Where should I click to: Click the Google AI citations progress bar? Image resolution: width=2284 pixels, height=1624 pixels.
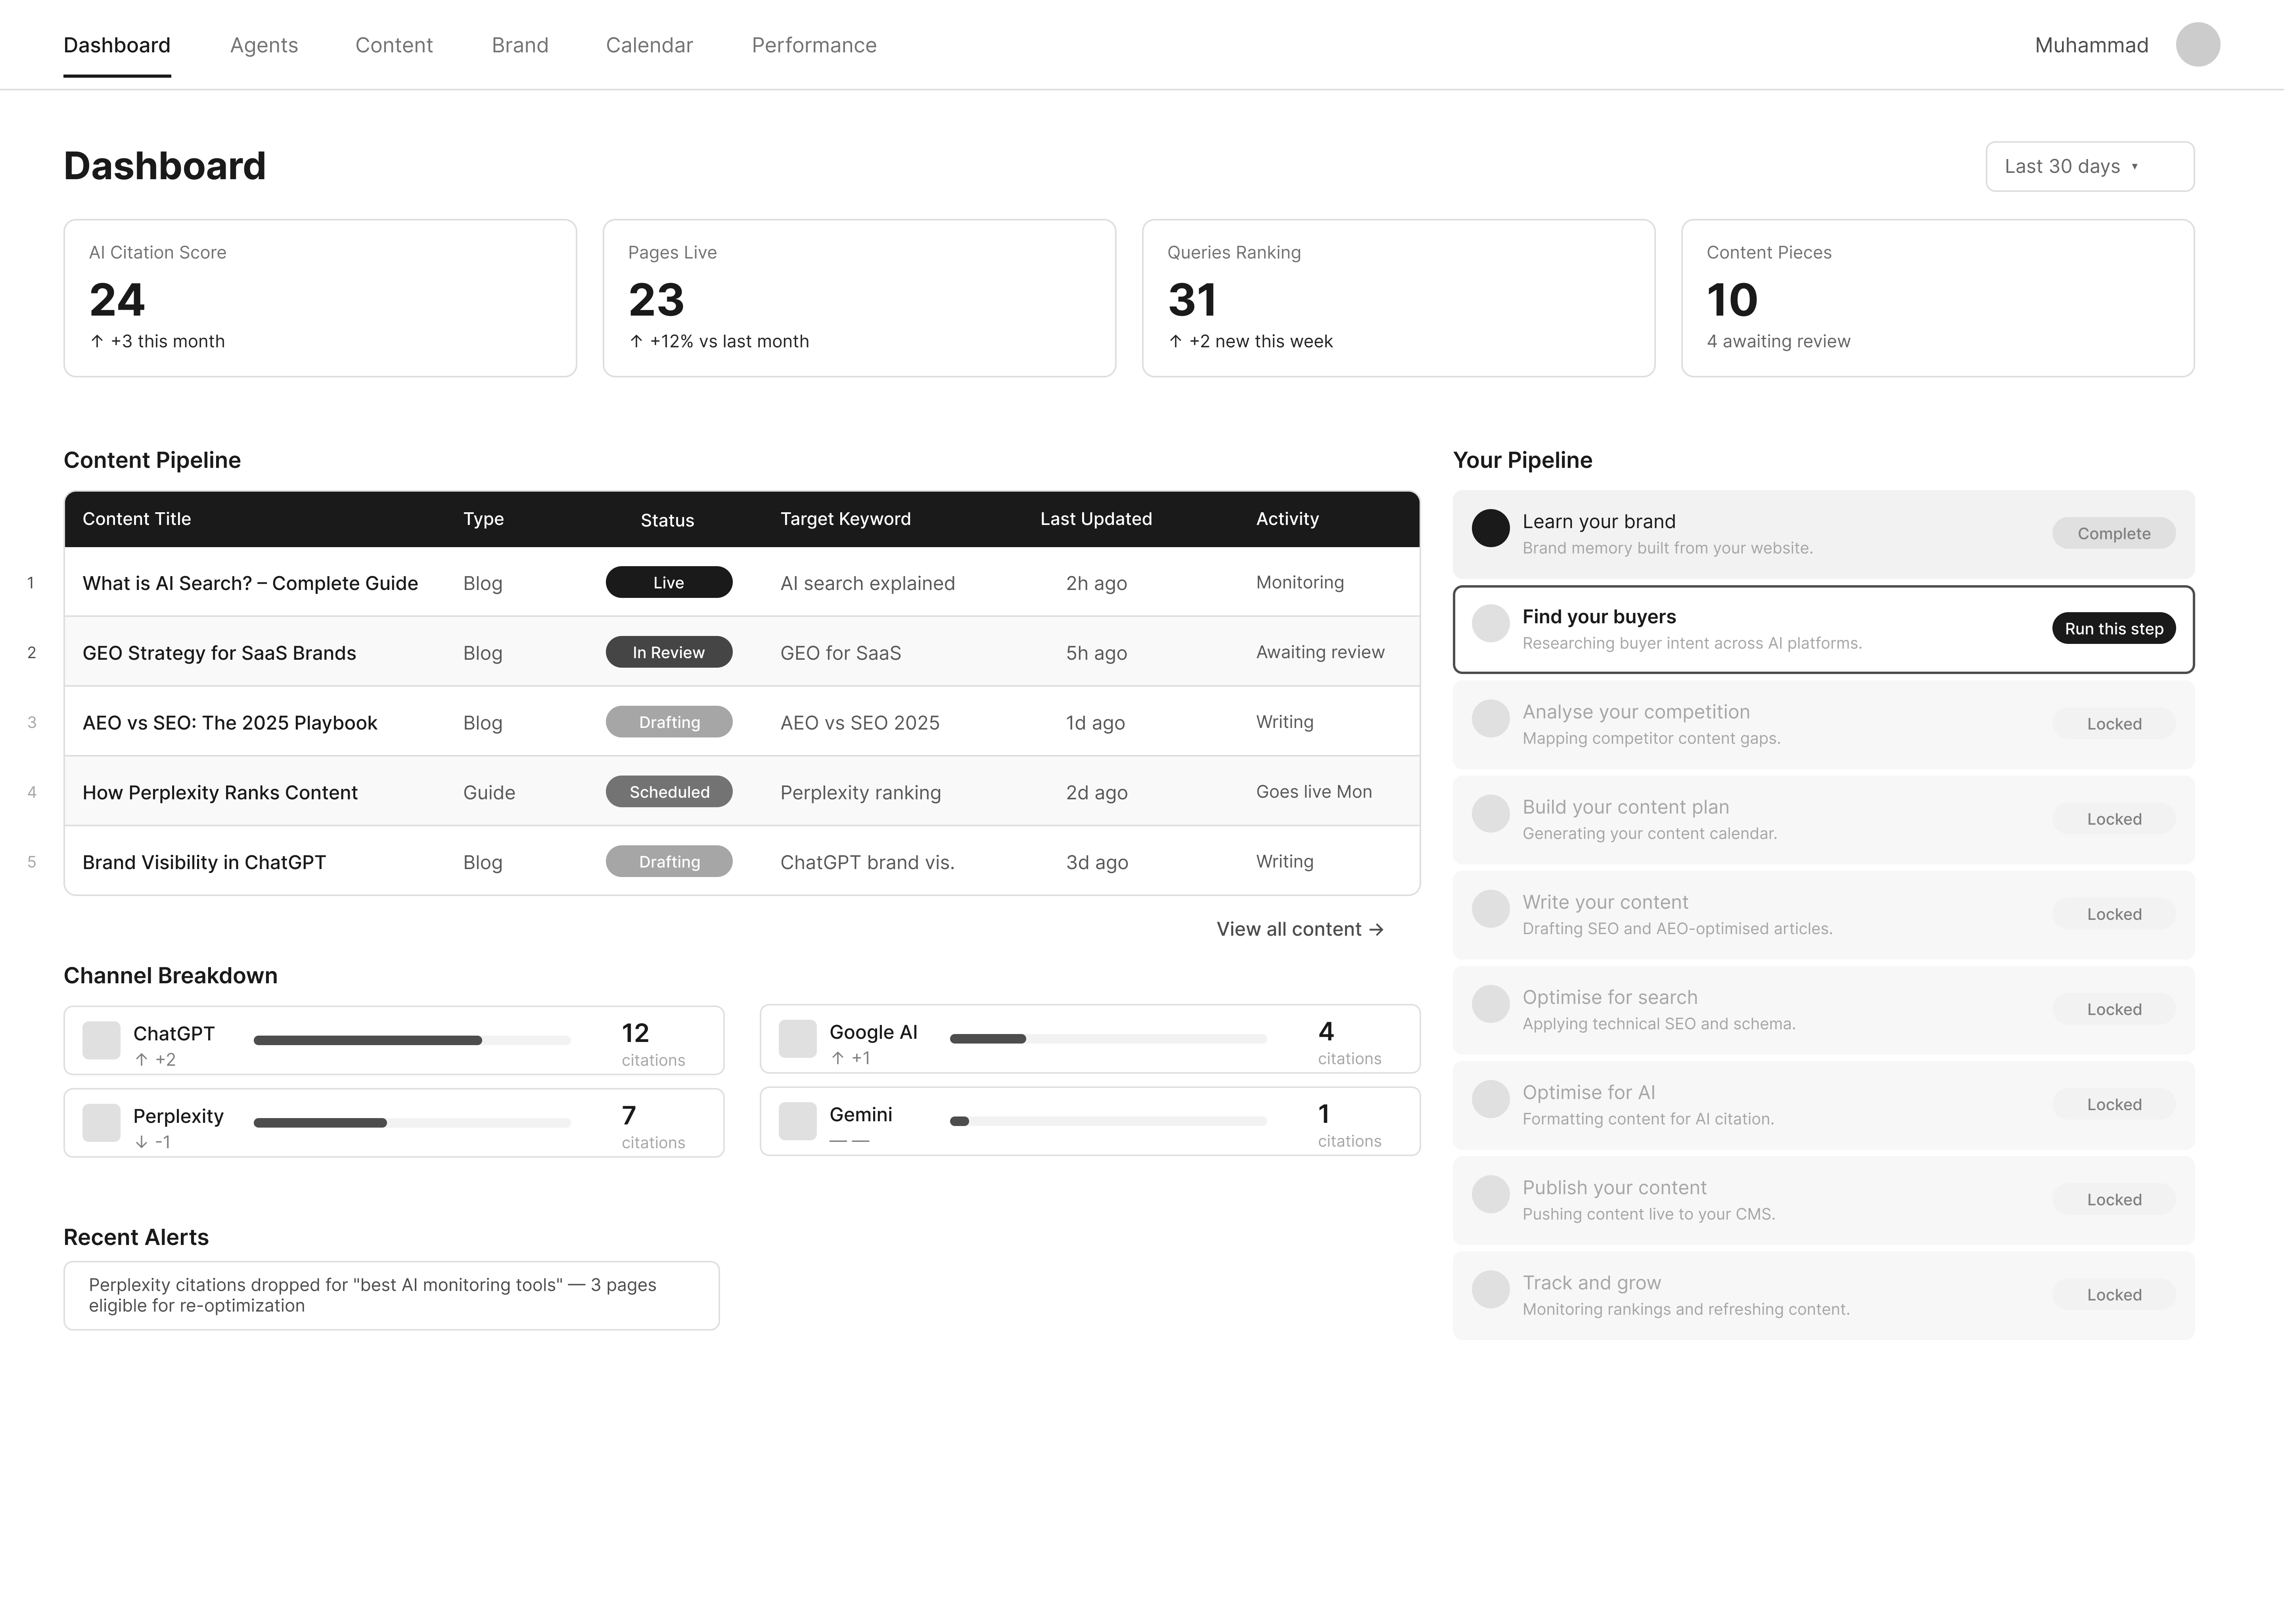pyautogui.click(x=1108, y=1039)
